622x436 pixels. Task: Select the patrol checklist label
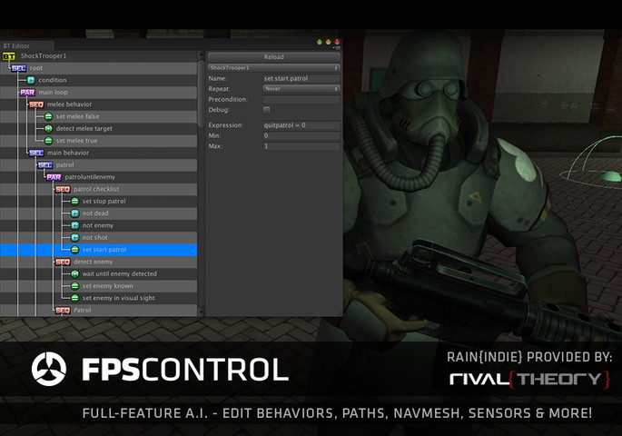pos(96,189)
